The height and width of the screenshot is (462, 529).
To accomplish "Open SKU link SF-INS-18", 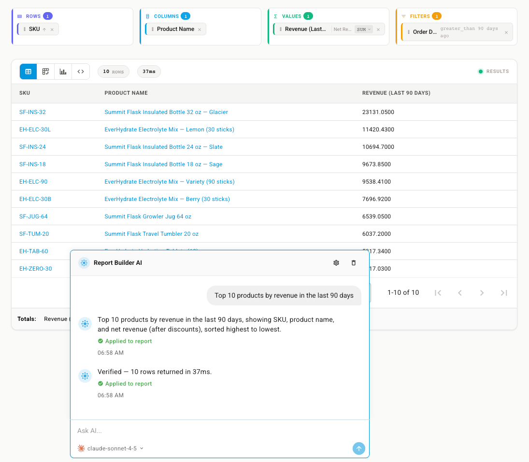I will pos(32,164).
